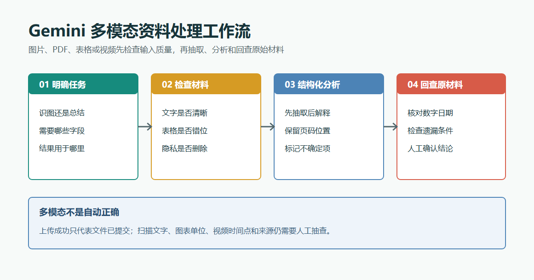Click the line 识图还是总结
This screenshot has height=280, width=534.
[x=62, y=113]
